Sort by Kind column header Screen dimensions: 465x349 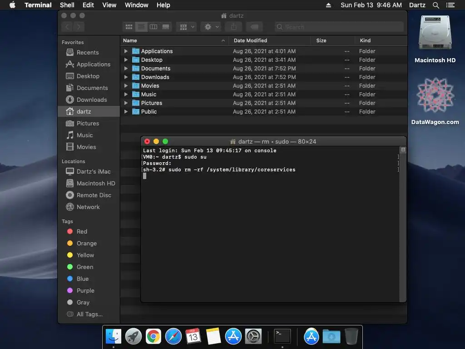coord(381,40)
